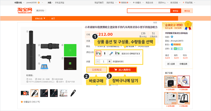Click the seller 信誉 reputation icon

[x=172, y=37]
